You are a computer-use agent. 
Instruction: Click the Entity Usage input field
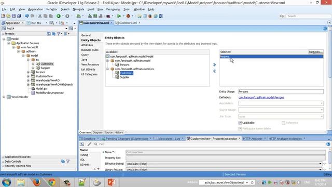point(281,91)
